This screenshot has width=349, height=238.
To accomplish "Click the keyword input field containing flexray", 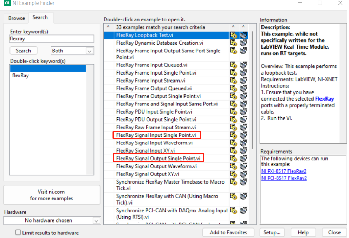I will [52, 39].
